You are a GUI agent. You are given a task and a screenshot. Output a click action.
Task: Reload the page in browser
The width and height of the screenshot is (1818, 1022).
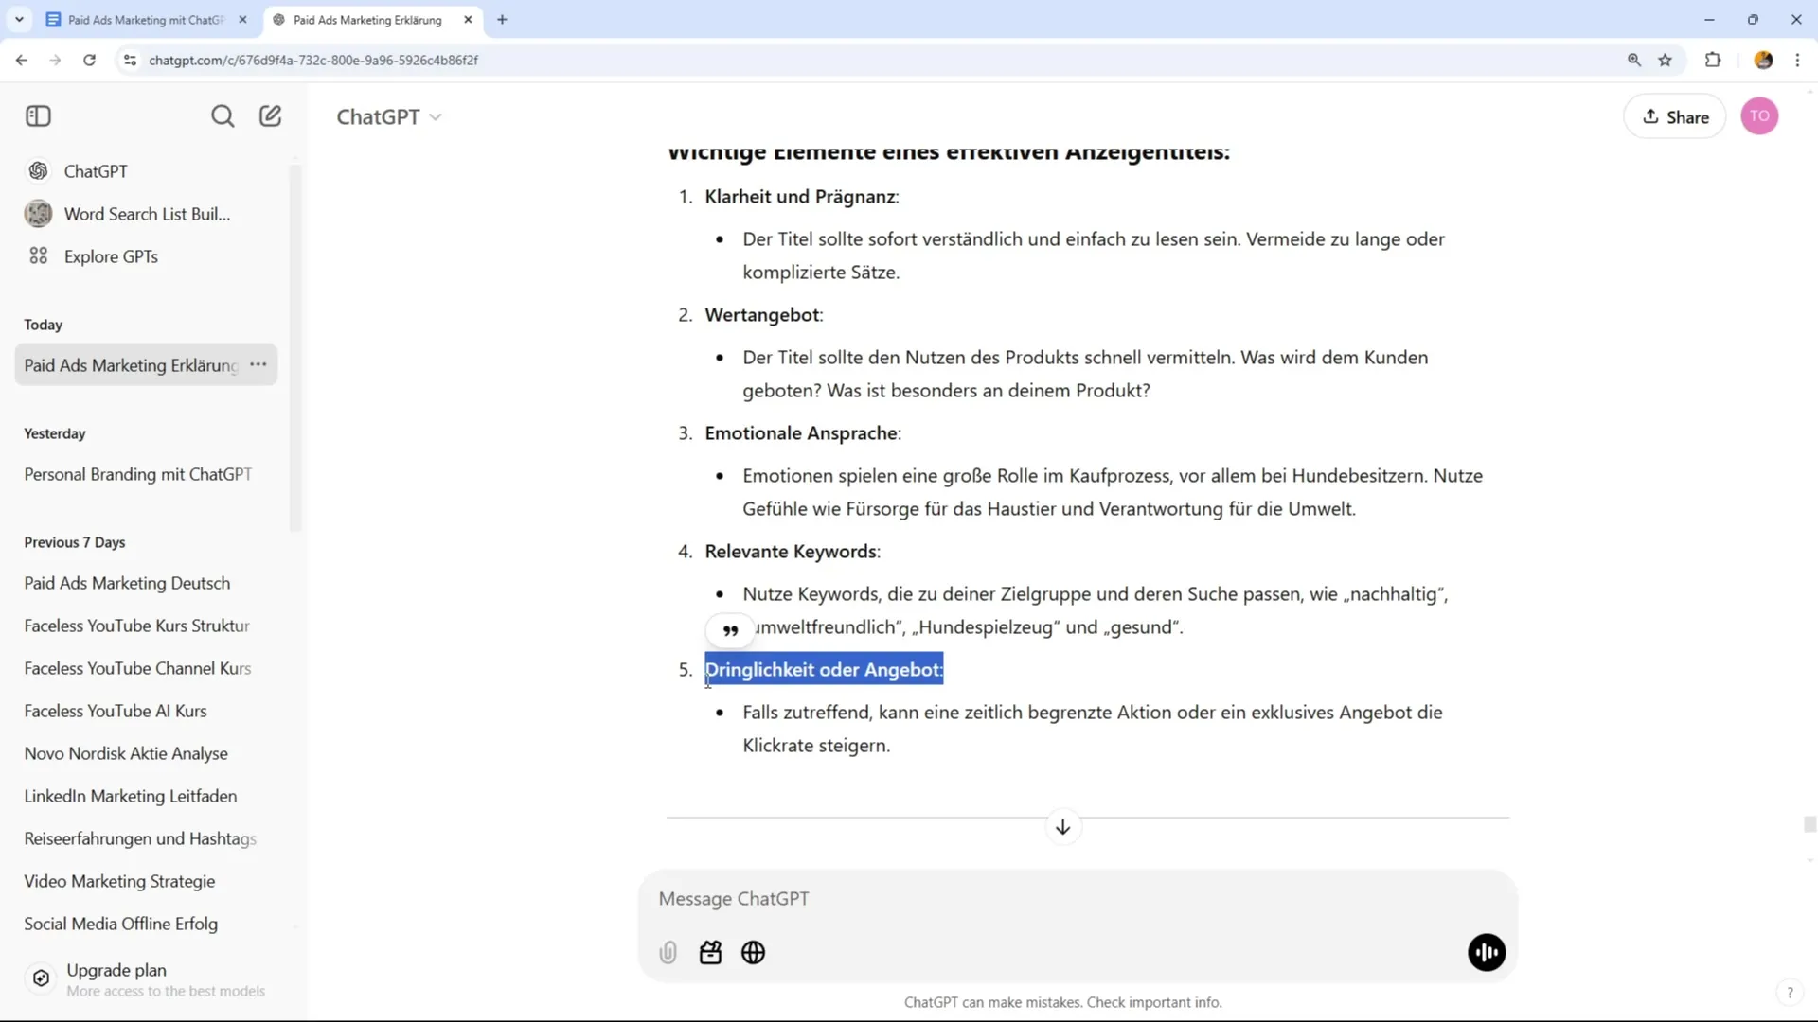click(89, 60)
